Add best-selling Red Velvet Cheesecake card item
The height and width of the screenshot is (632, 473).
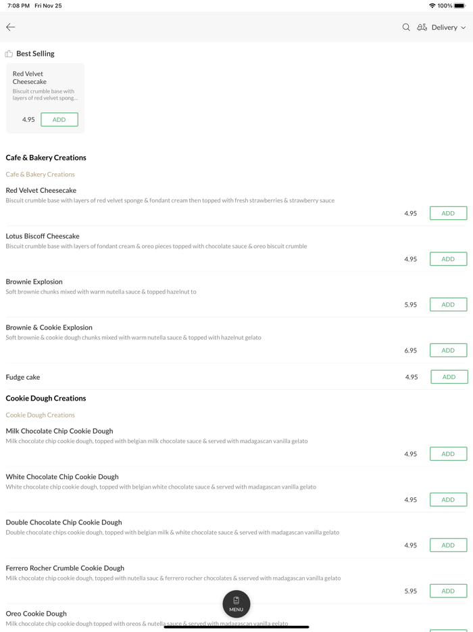[59, 120]
